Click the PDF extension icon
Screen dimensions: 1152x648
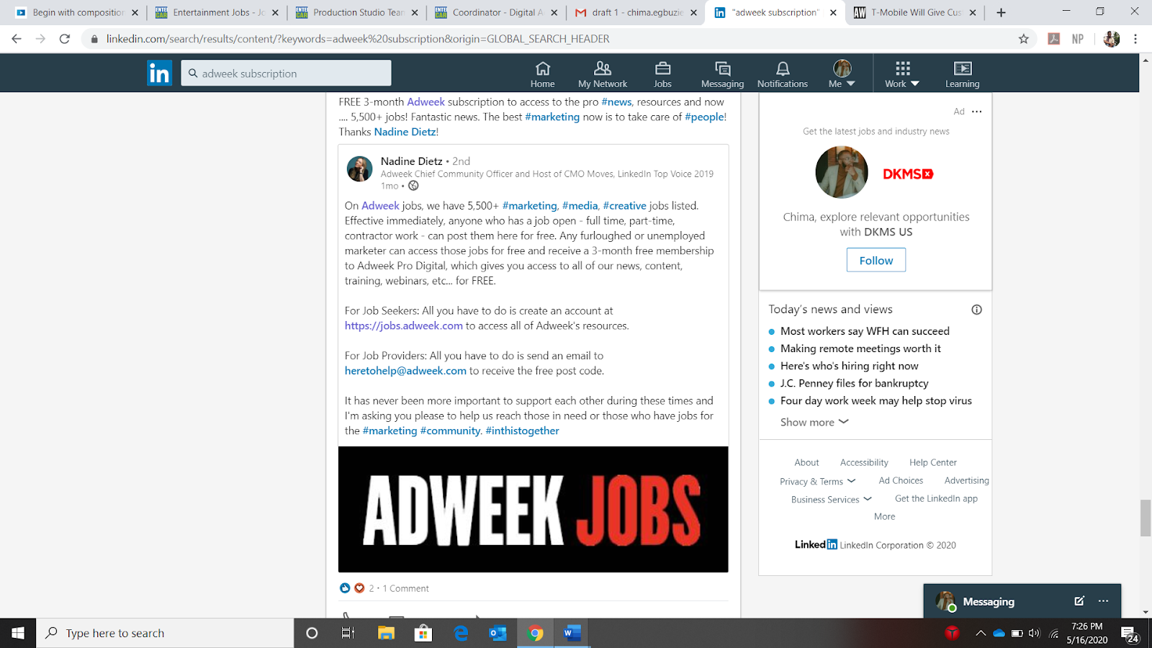tap(1054, 39)
